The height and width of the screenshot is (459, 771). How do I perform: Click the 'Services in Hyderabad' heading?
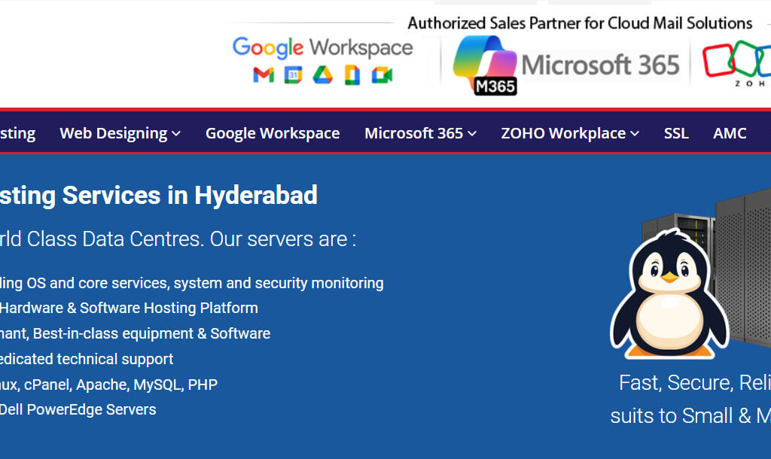[x=190, y=195]
